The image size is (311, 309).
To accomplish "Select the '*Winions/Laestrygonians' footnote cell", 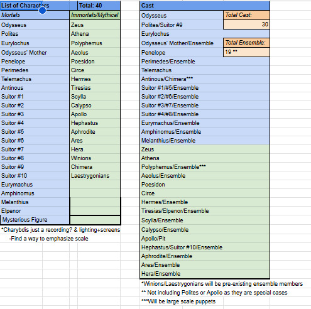I will 222,284.
